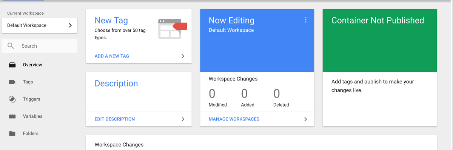453x150 pixels.
Task: Click the Add a New Tag chevron
Action: pos(183,56)
